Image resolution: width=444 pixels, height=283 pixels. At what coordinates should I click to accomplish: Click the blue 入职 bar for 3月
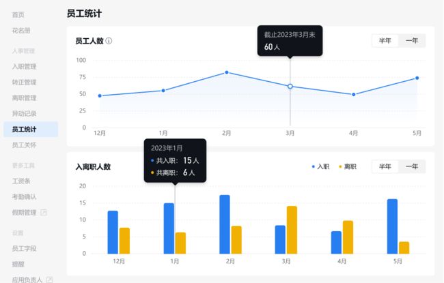tap(280, 239)
